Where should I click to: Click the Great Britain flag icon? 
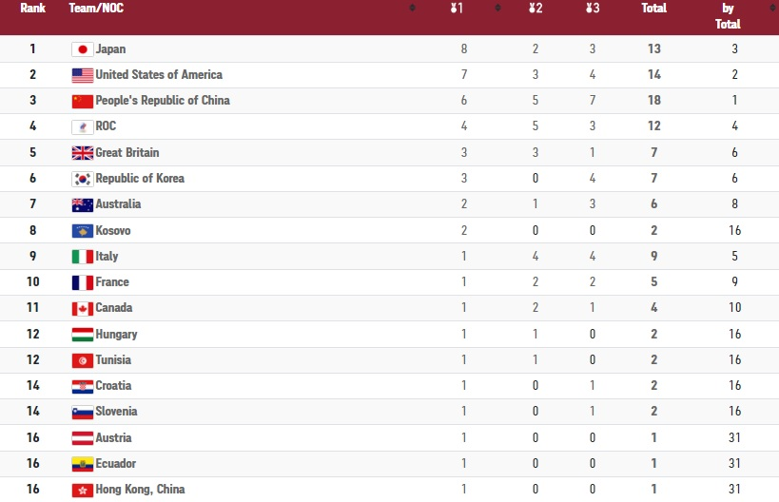(x=83, y=152)
